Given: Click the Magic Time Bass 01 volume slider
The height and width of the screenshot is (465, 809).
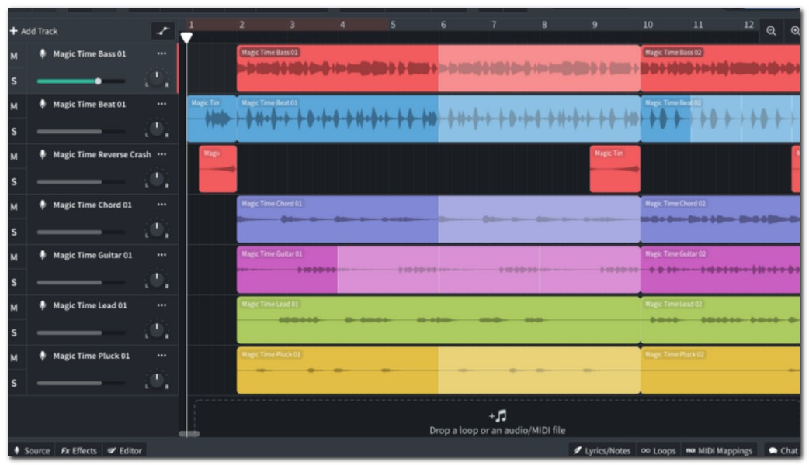Looking at the screenshot, I should 81,81.
